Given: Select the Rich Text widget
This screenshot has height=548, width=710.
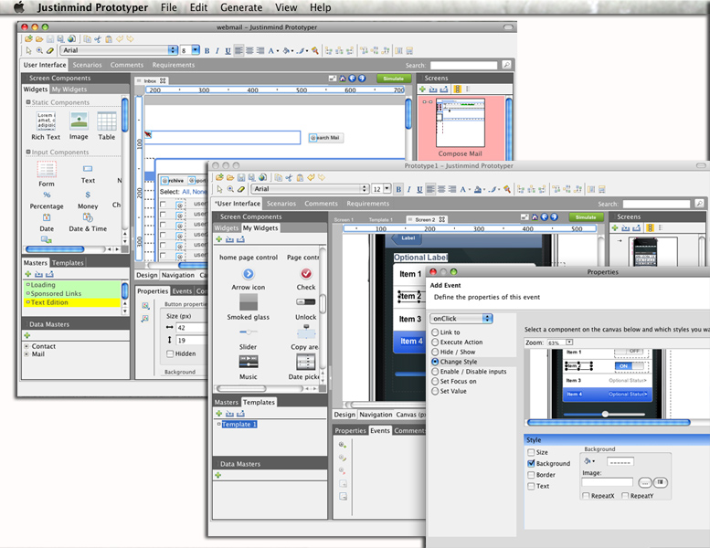Looking at the screenshot, I should tap(46, 121).
